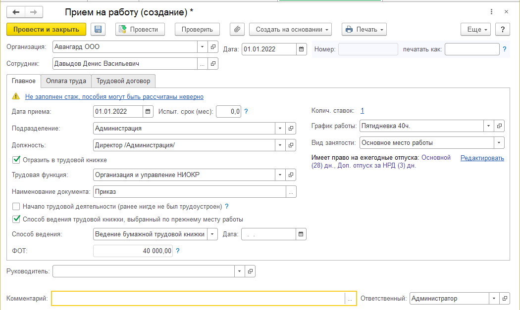Navigate back with the left arrow
520x310 pixels.
pyautogui.click(x=16, y=11)
